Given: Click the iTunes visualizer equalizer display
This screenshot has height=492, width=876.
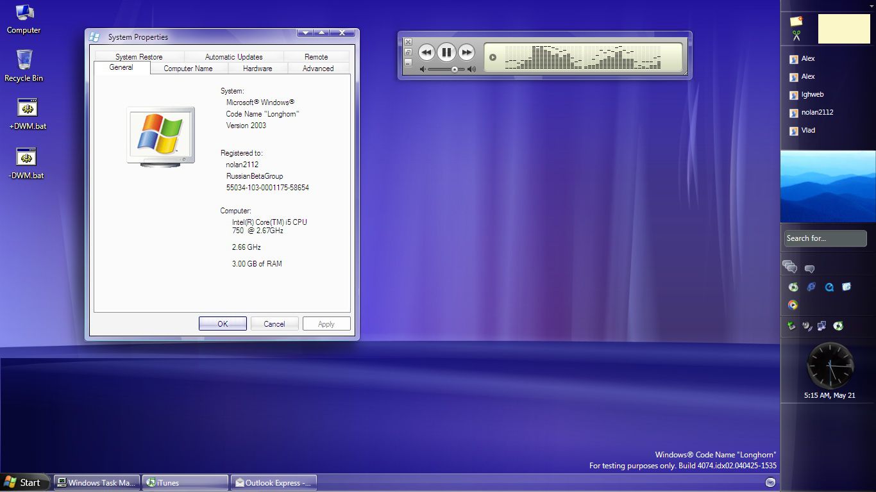Looking at the screenshot, I should (x=583, y=57).
